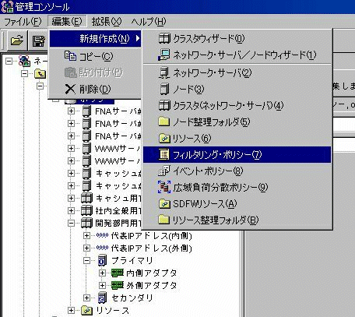Select フィルタリング・ポリシー(7) menu item
The image size is (355, 317).
(237, 154)
